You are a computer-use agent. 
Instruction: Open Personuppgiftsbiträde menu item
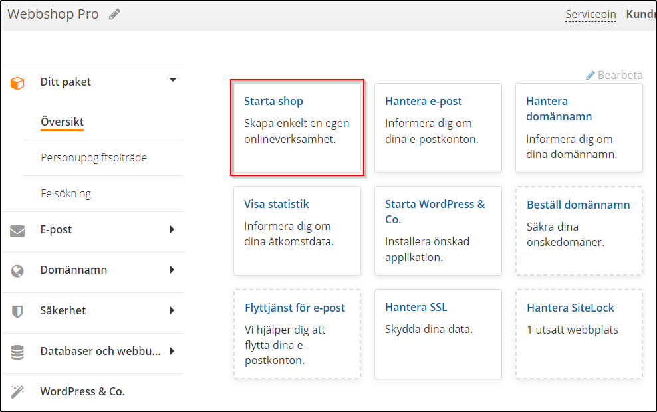94,157
